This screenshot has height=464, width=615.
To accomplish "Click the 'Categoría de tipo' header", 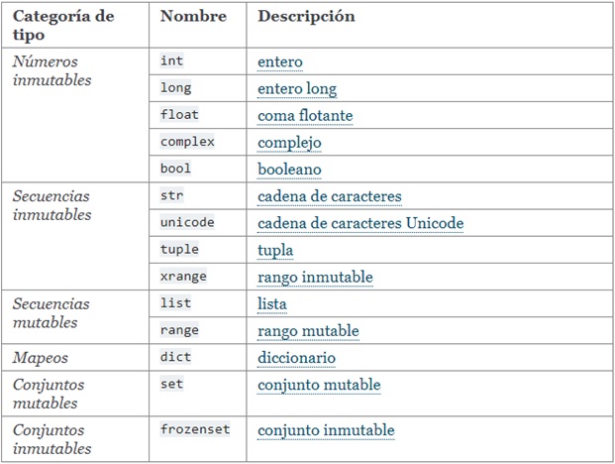I will click(x=62, y=26).
